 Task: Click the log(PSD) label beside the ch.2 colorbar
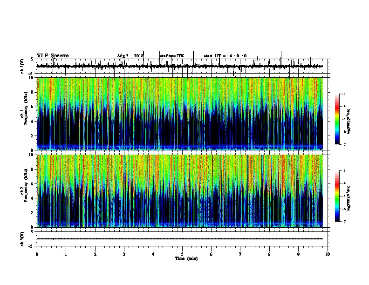[349, 198]
